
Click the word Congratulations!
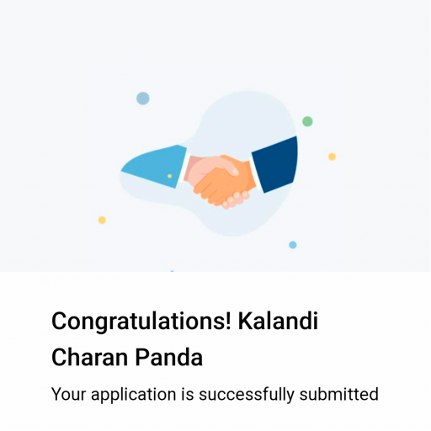141,322
